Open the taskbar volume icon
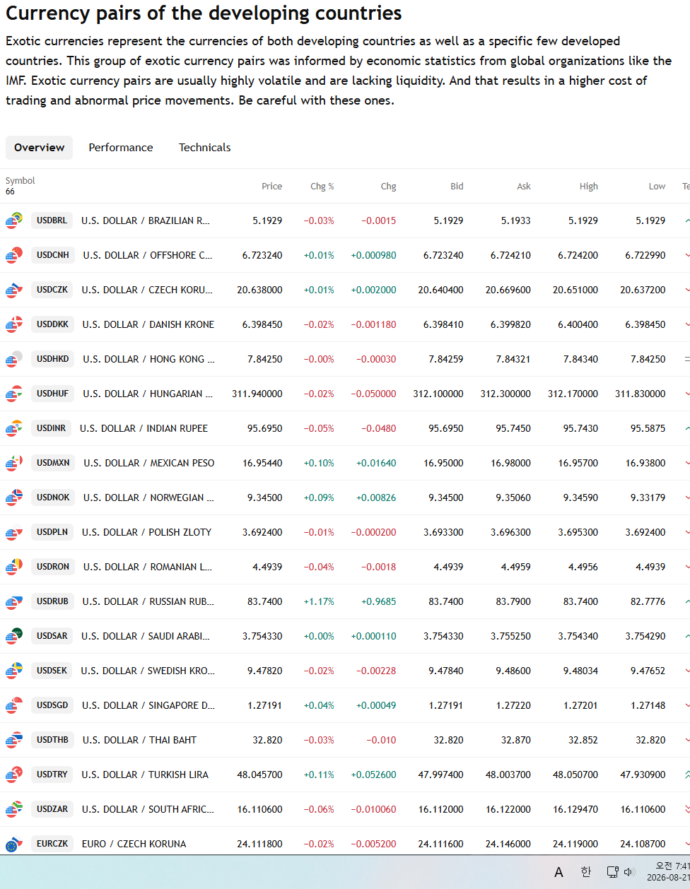This screenshot has height=889, width=690. [x=629, y=872]
